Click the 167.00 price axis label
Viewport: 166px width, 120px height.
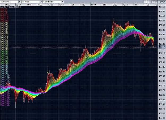162,62
